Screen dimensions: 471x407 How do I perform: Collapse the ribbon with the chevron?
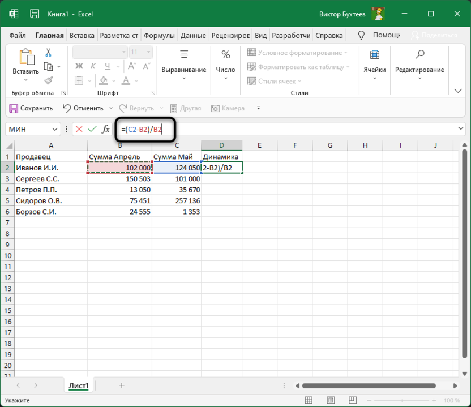pos(458,91)
